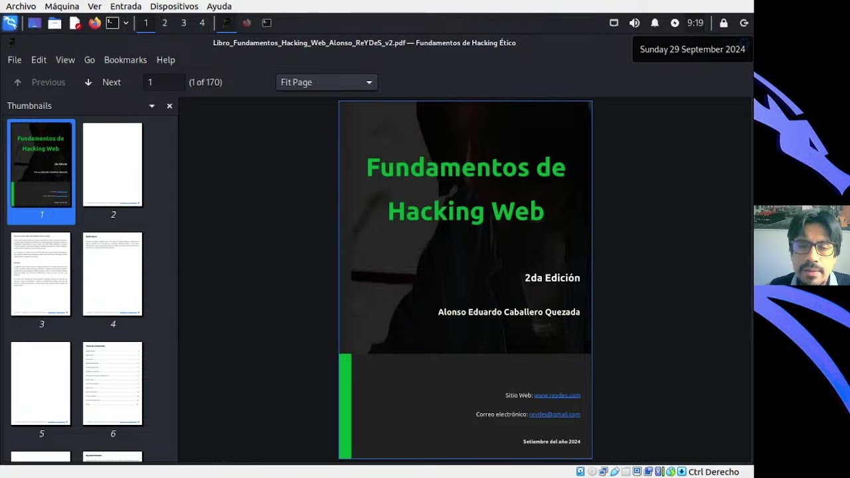Select page 3 thumbnail
The width and height of the screenshot is (850, 478).
[x=41, y=274]
